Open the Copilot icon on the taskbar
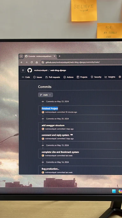 [x=120, y=191]
